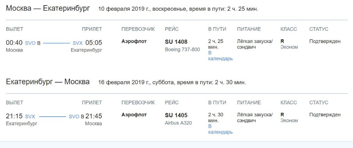The image size is (353, 148).
Task: Click Подтвержден status of flight SU 1408
Action: point(325,42)
